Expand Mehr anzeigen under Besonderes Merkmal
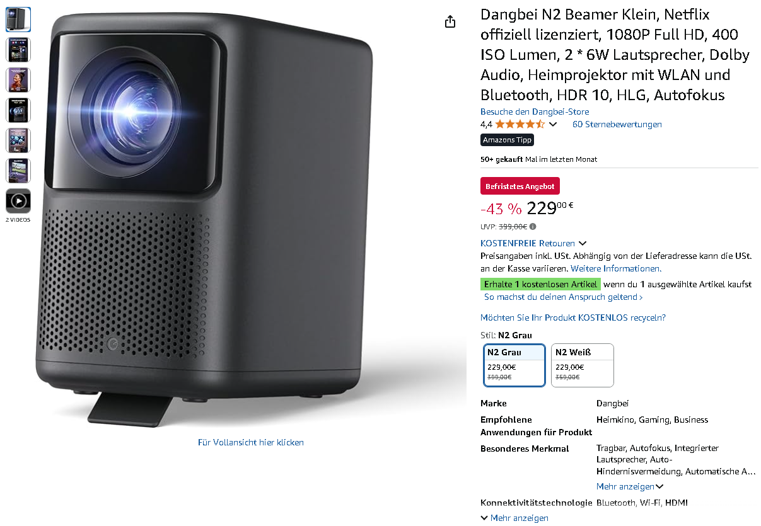 630,486
